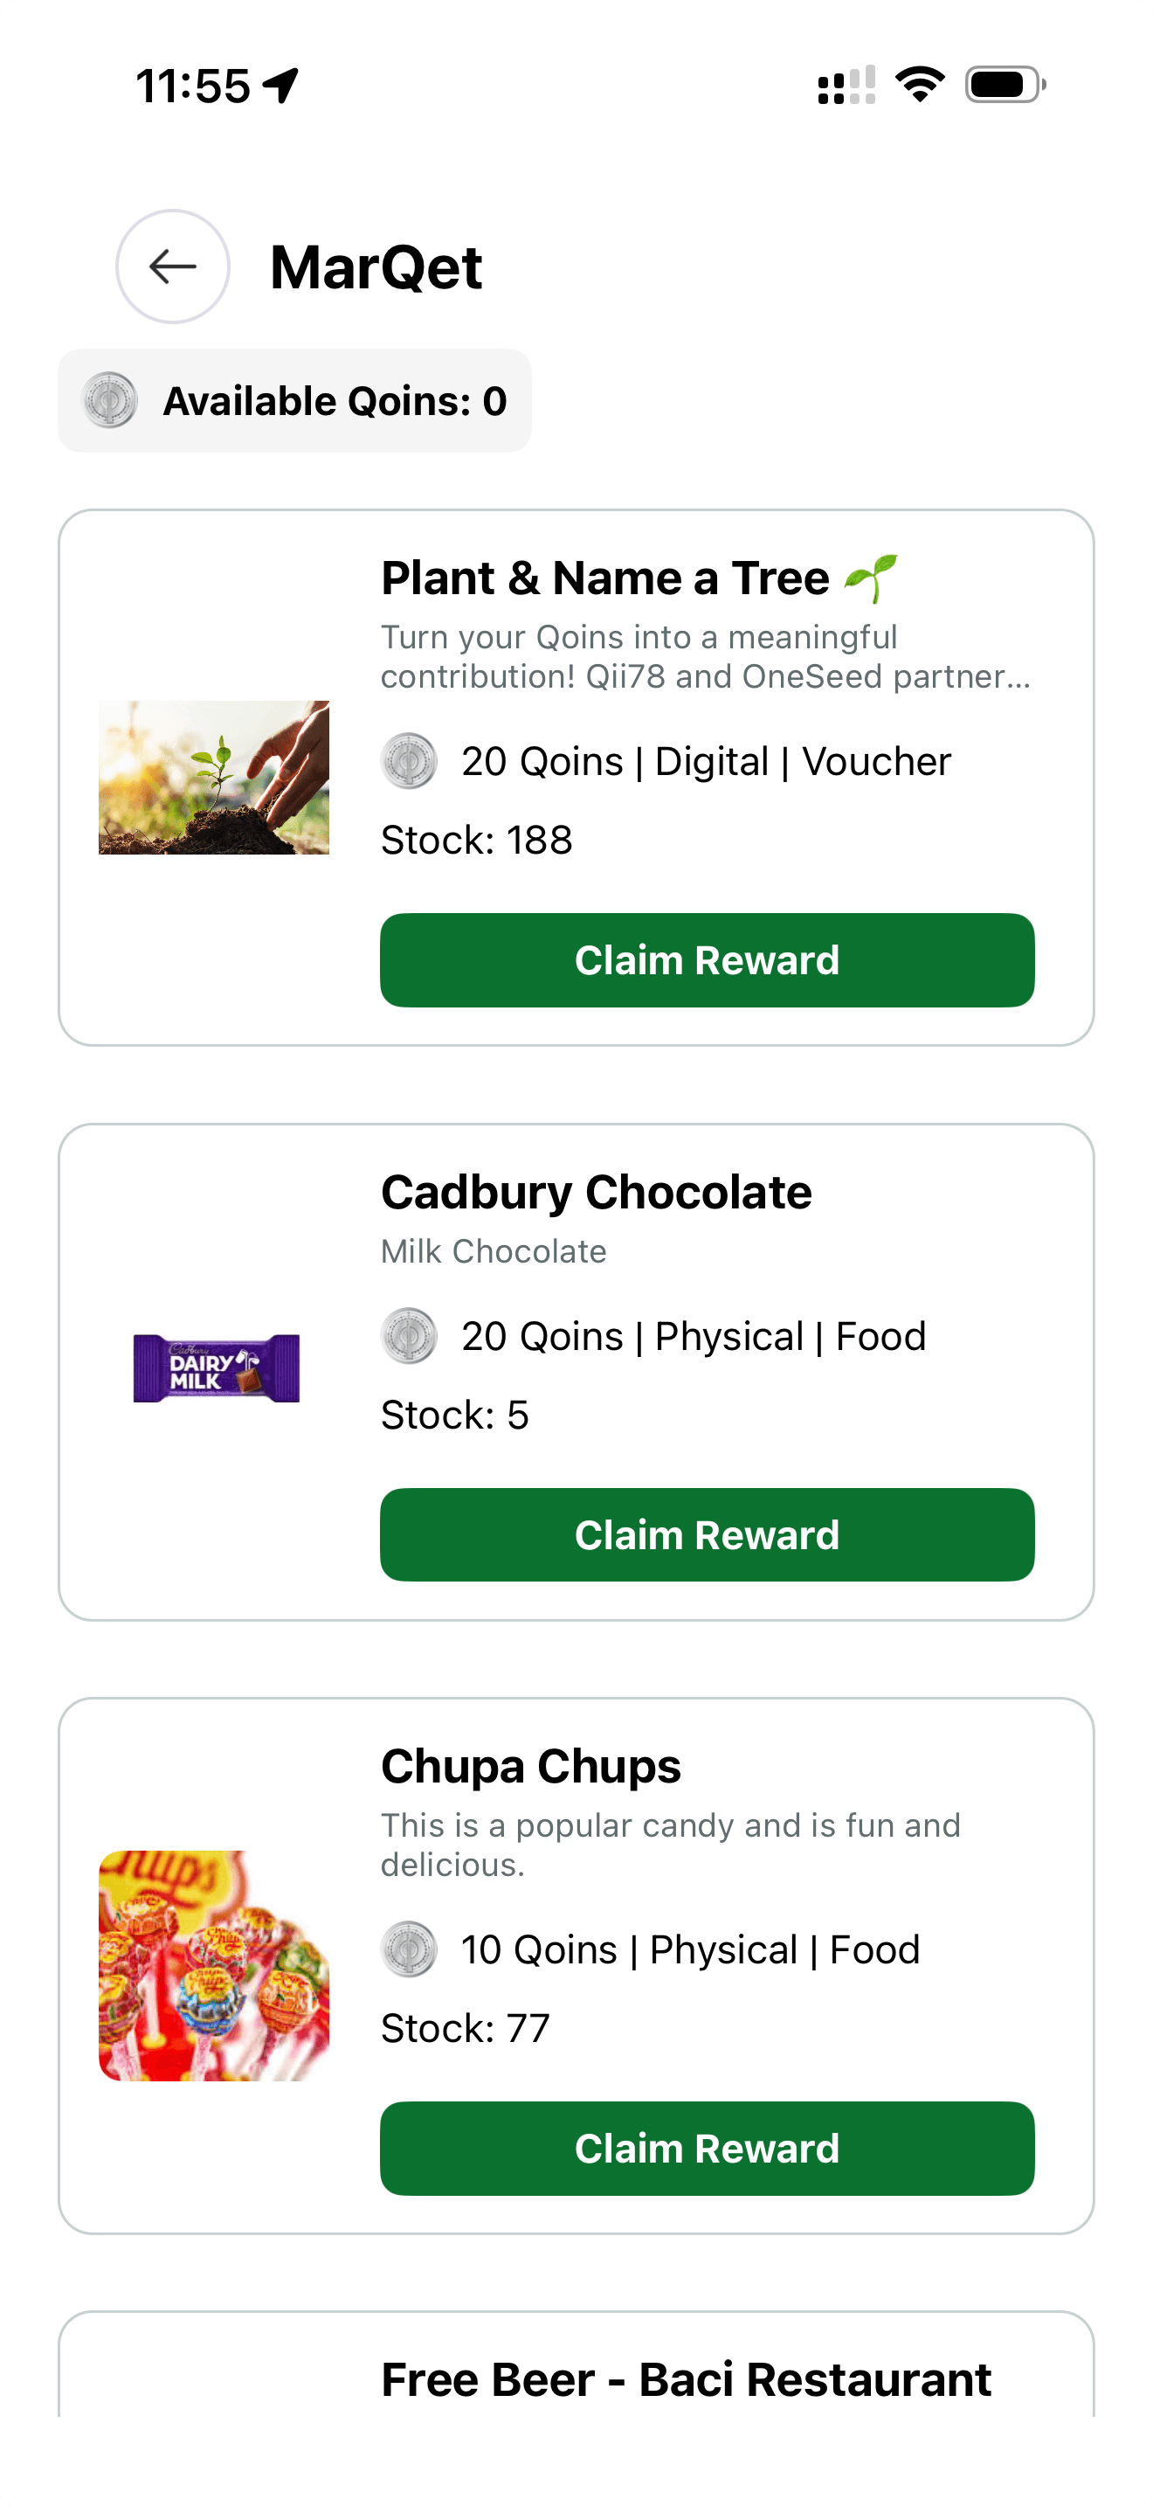Tap the back arrow button
1153x2506 pixels.
pos(172,267)
